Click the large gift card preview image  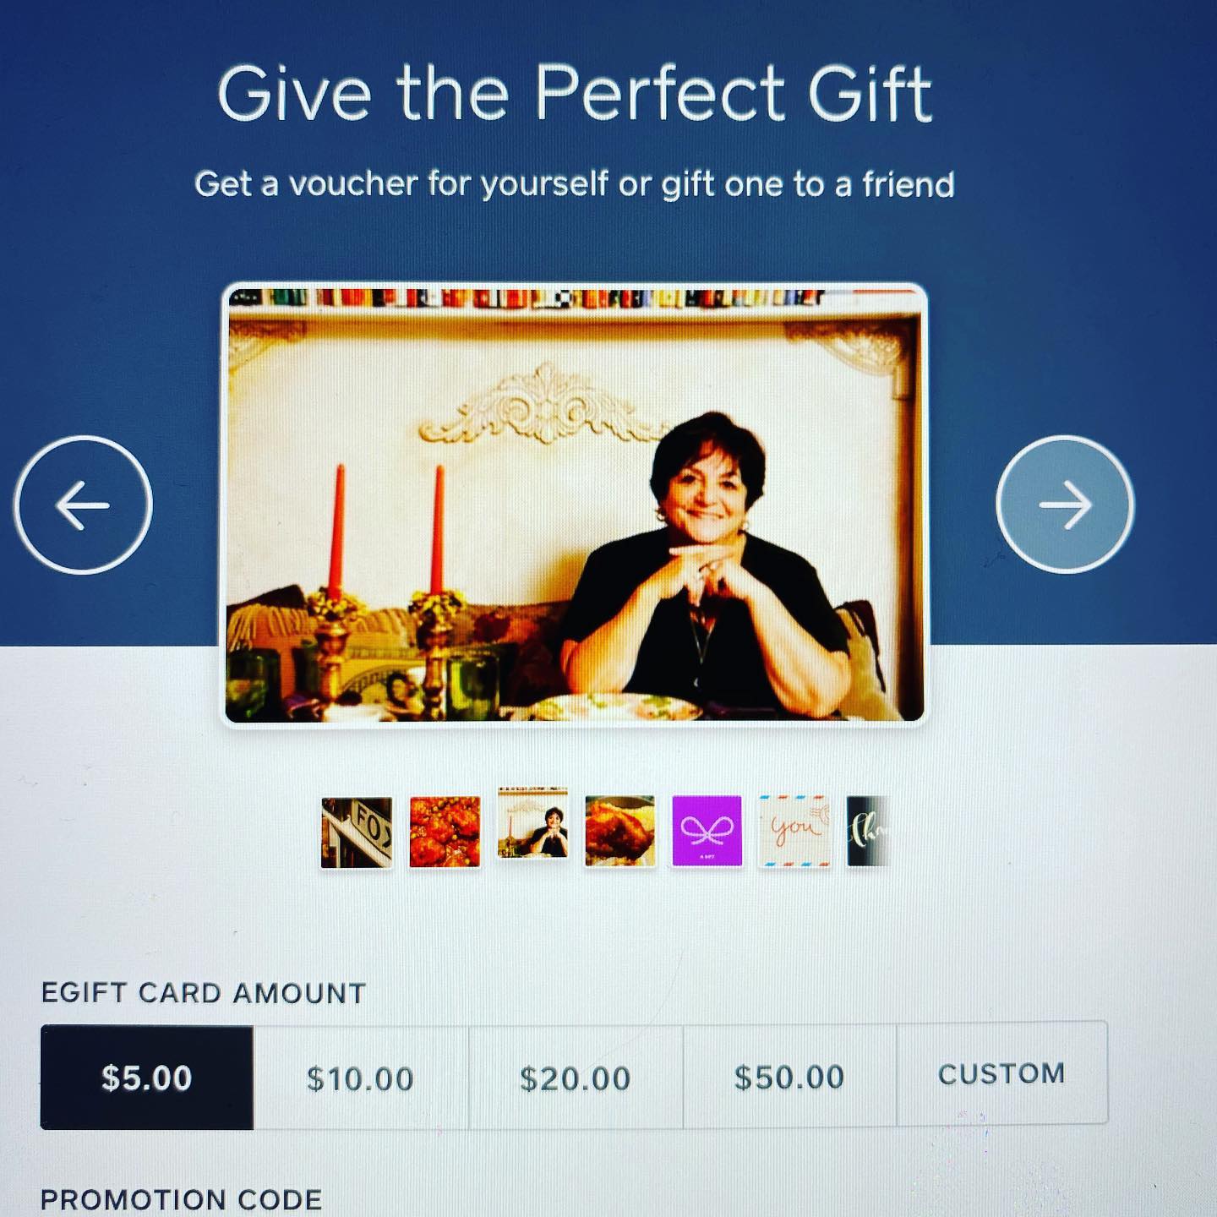[575, 505]
